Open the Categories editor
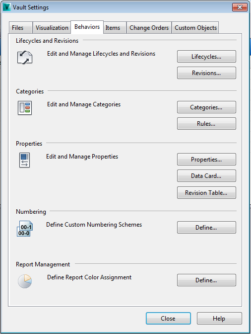The width and height of the screenshot is (251, 334). click(206, 107)
